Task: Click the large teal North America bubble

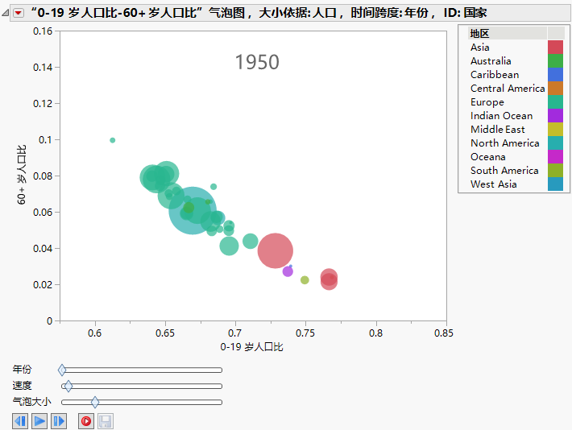Action: (193, 210)
